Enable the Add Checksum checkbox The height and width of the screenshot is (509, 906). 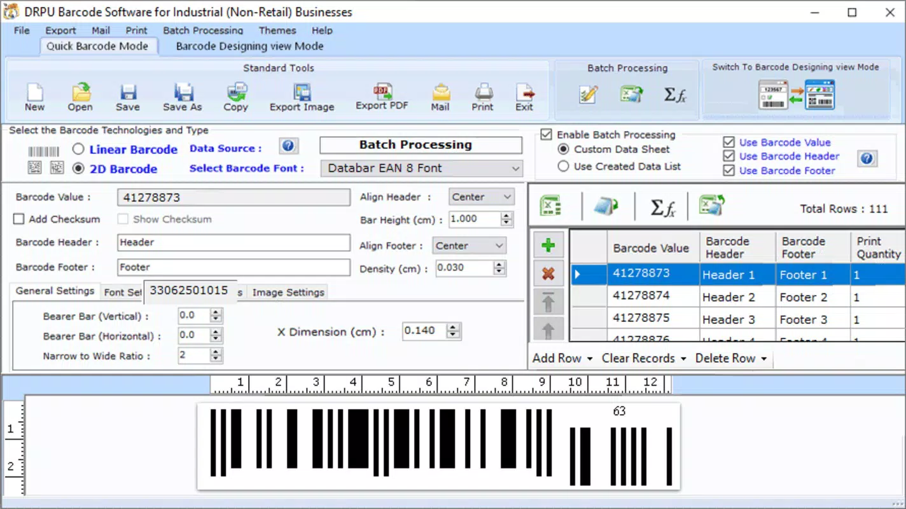[x=19, y=219]
